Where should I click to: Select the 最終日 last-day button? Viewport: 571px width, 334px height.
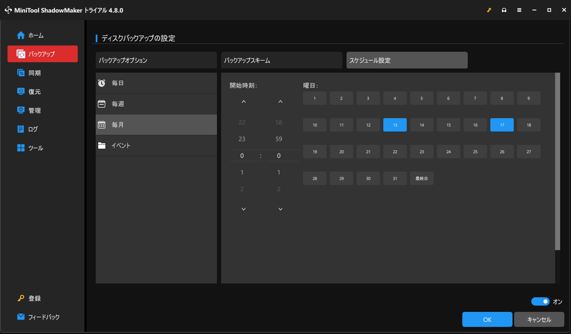tap(422, 178)
